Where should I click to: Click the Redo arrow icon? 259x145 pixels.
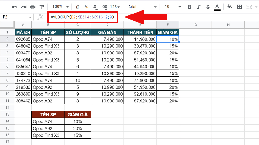(24, 7)
